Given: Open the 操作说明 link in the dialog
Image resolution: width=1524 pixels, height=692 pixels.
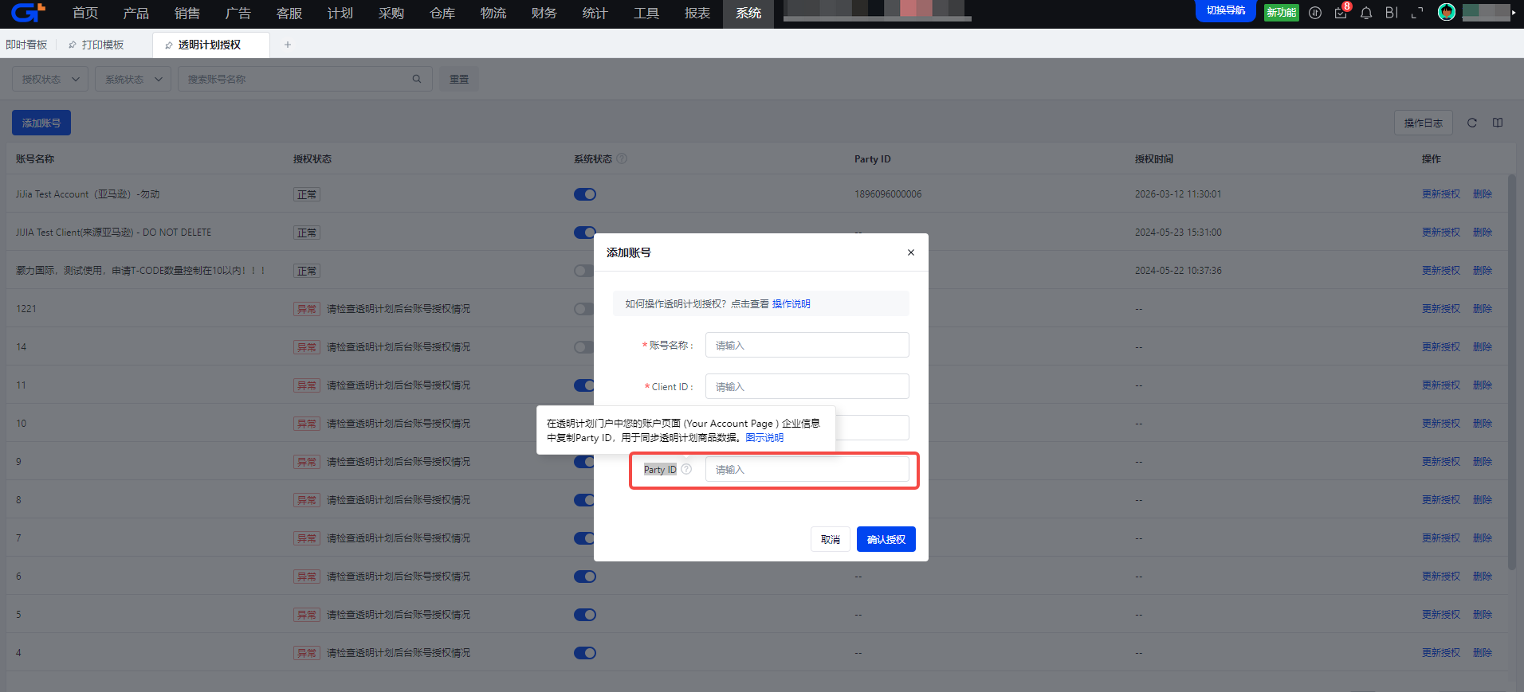Looking at the screenshot, I should (791, 304).
